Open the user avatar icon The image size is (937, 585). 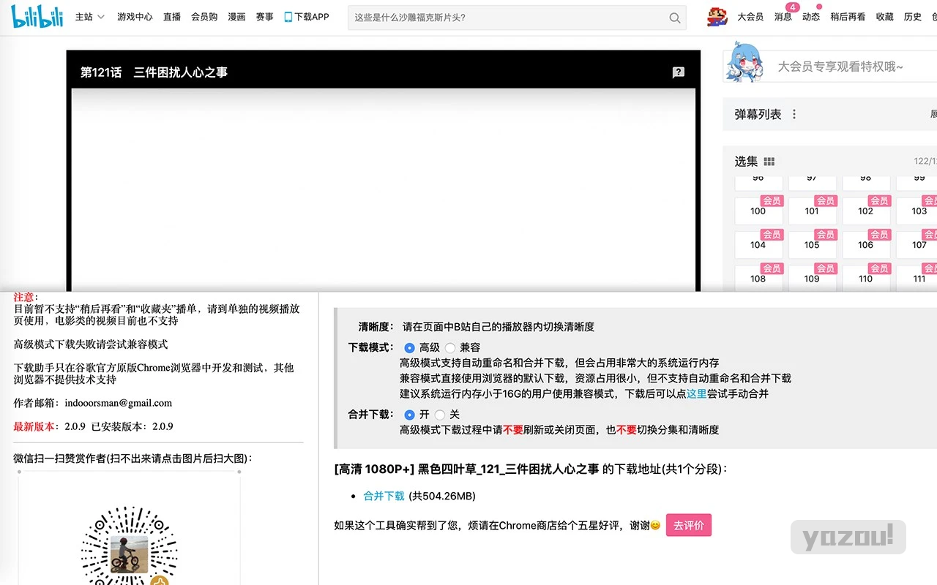pyautogui.click(x=717, y=16)
